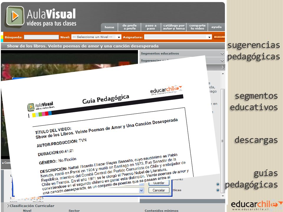Click the scrollbar down arrow in the side panel
Screen dimensions: 283x212
[223, 196]
